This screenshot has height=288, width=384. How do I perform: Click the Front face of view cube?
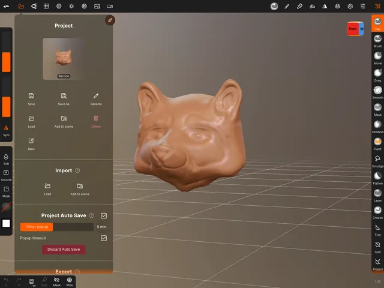pyautogui.click(x=353, y=29)
